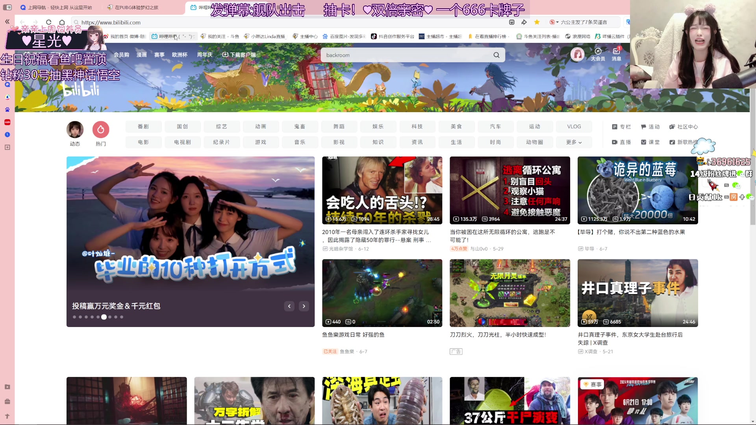The image size is (756, 425).
Task: Open 直播 live icon link
Action: pyautogui.click(x=621, y=142)
